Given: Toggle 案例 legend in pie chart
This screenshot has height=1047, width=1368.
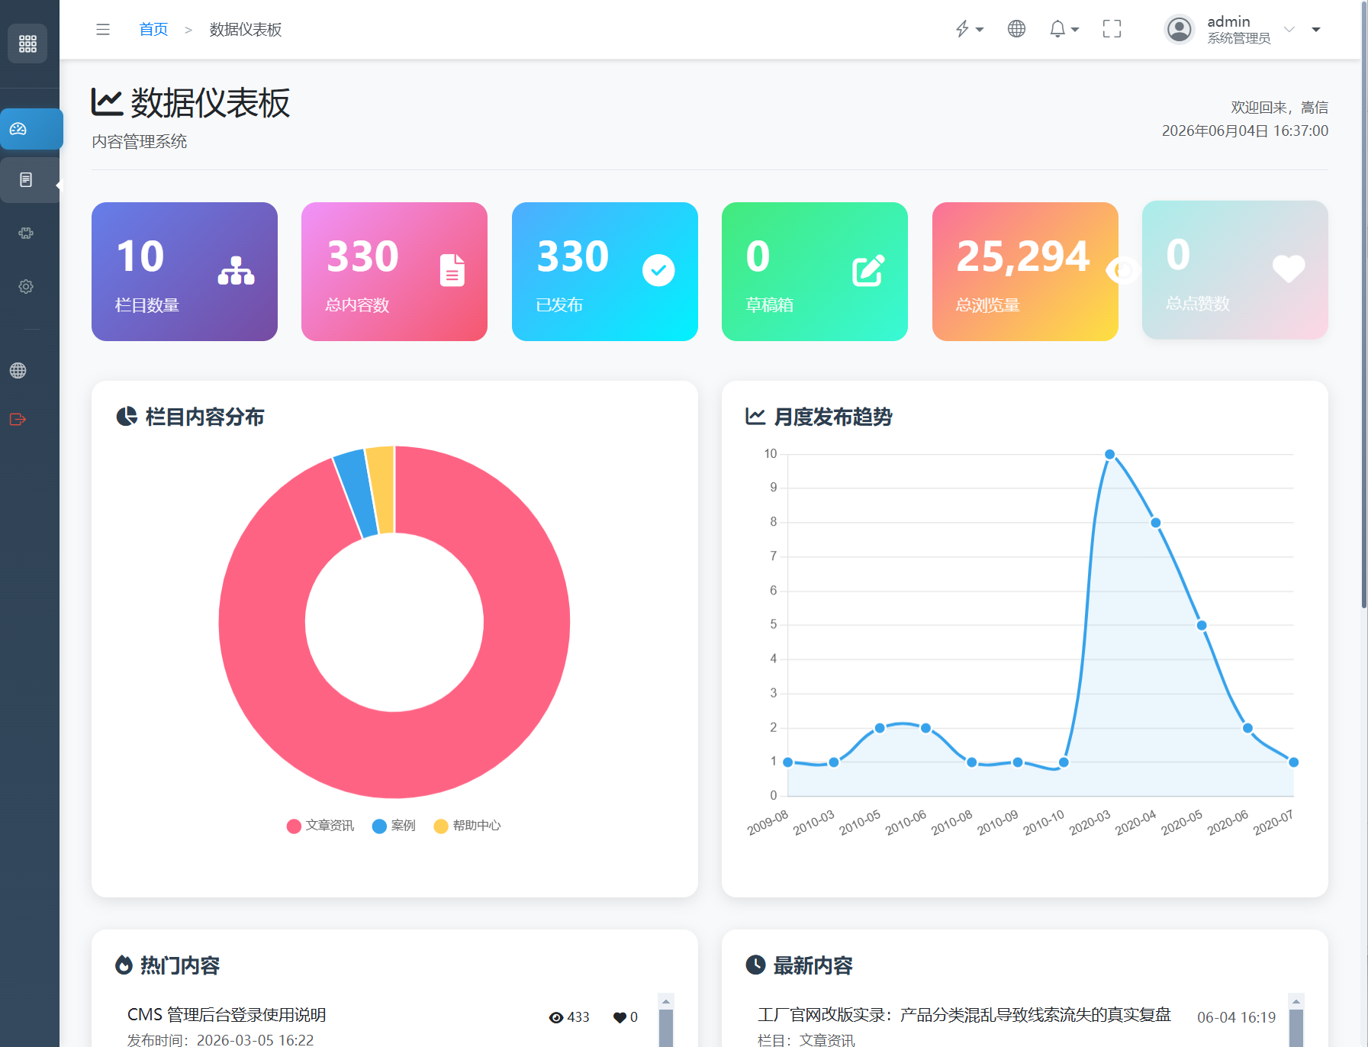Looking at the screenshot, I should [394, 826].
